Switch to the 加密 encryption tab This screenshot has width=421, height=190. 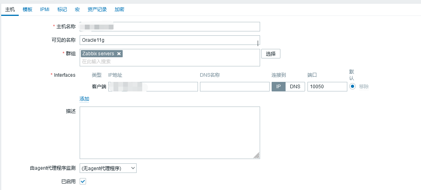(x=119, y=9)
